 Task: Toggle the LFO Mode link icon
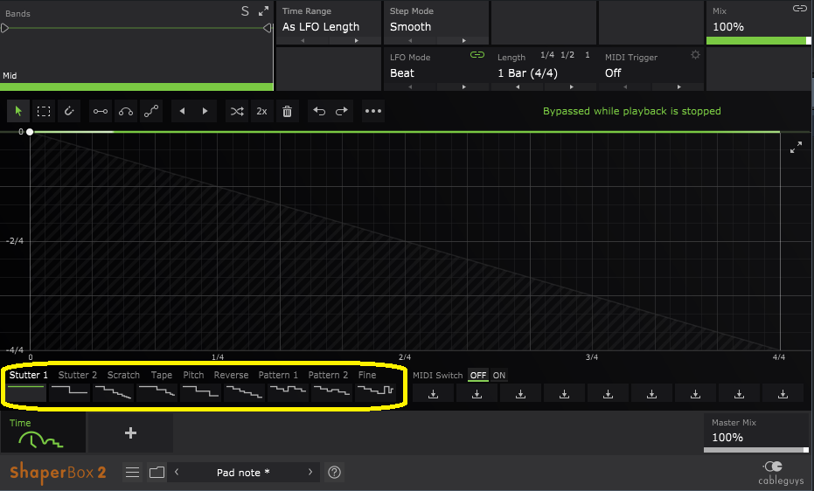(477, 54)
